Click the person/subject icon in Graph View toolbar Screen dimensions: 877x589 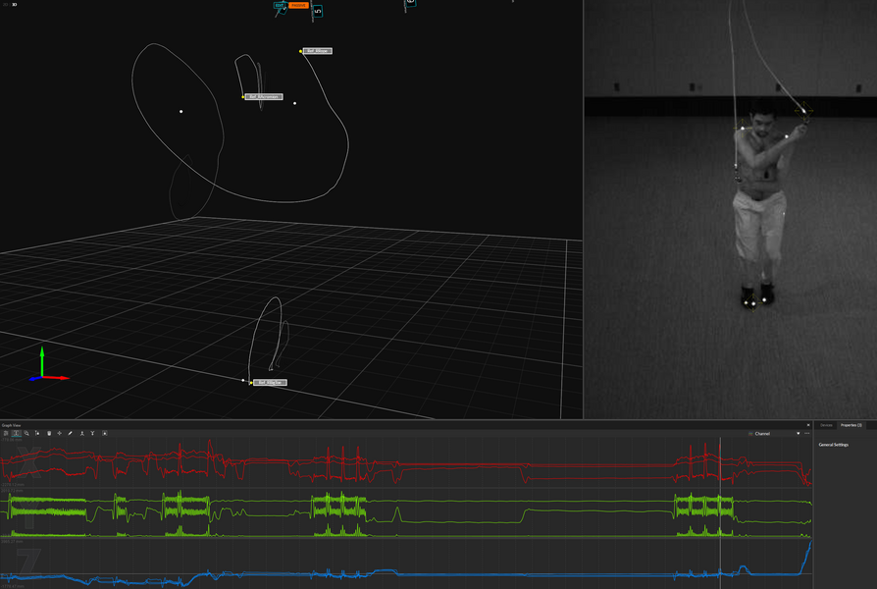pyautogui.click(x=82, y=433)
